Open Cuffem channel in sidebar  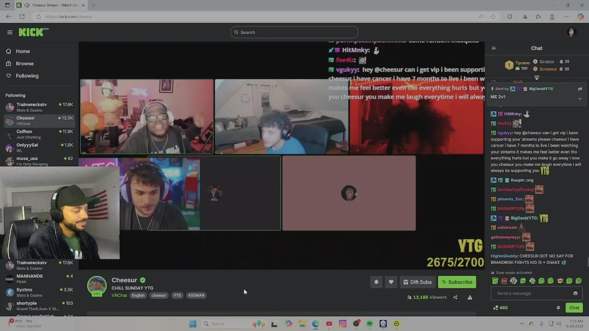[x=39, y=134]
